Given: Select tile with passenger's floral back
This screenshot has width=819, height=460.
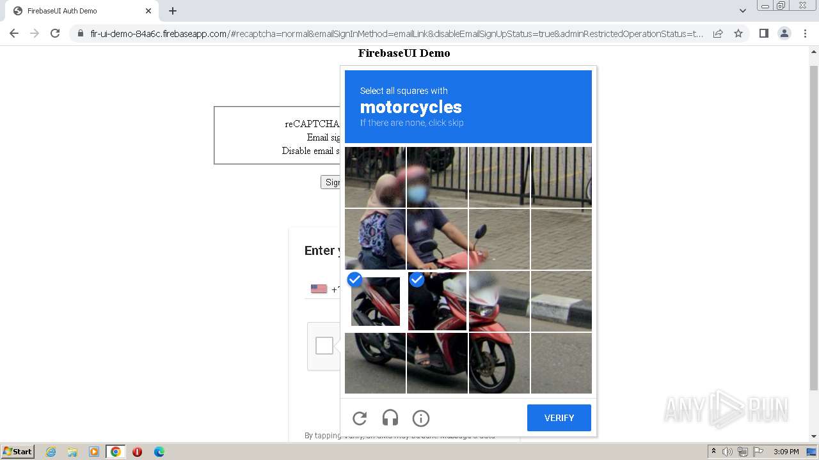Looking at the screenshot, I should click(375, 239).
